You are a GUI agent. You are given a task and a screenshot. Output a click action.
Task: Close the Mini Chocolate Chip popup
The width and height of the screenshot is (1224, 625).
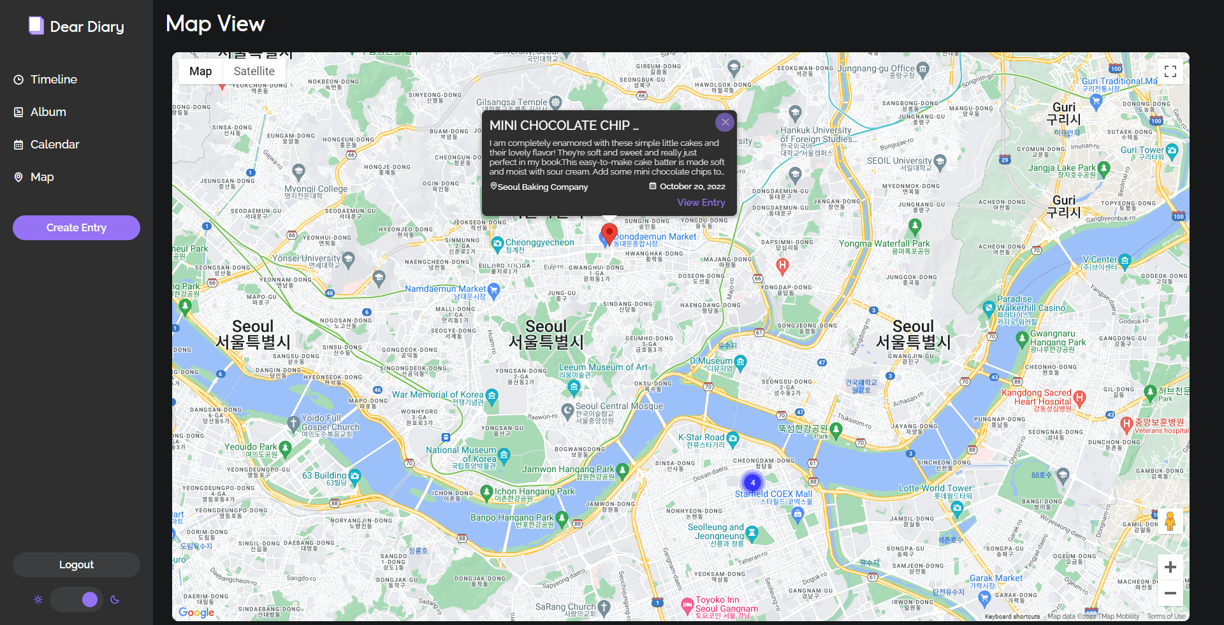(x=725, y=122)
